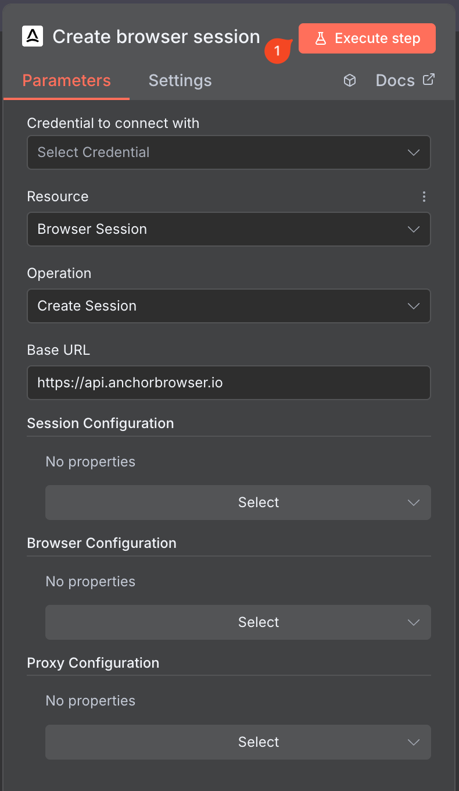Open the Operation dropdown showing Create Session
459x791 pixels.
click(x=229, y=306)
